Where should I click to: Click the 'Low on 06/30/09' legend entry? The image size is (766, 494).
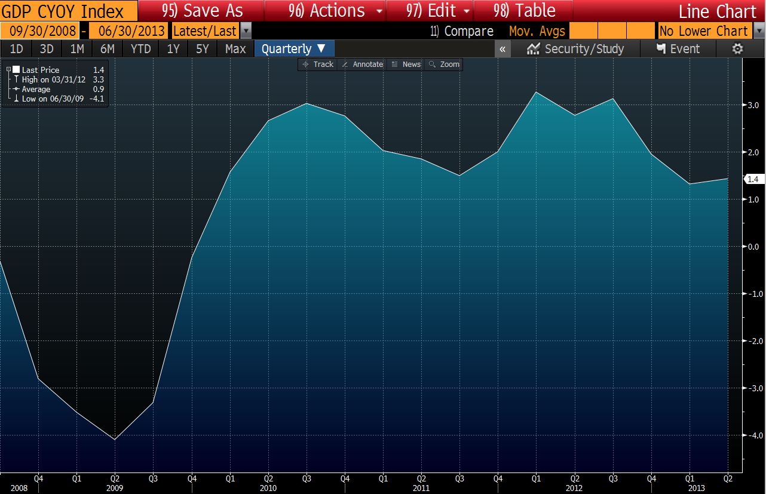point(54,99)
